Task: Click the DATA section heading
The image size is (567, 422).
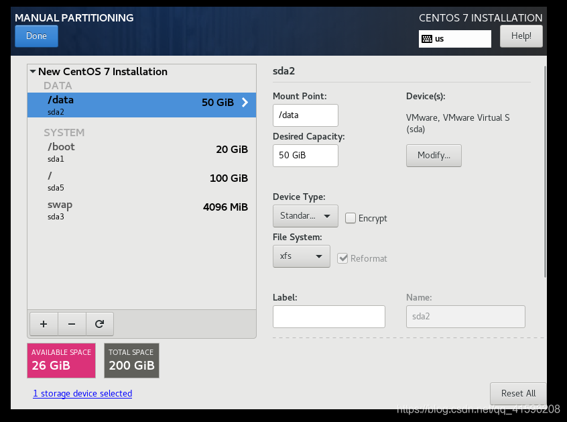Action: [58, 86]
